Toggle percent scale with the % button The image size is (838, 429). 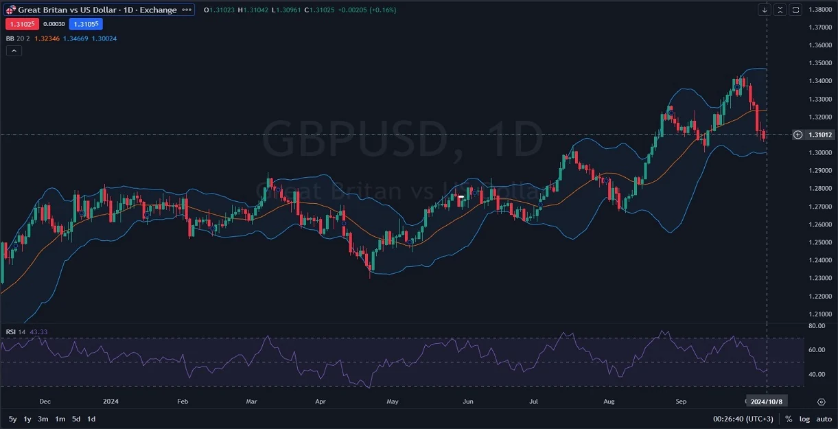tap(789, 419)
